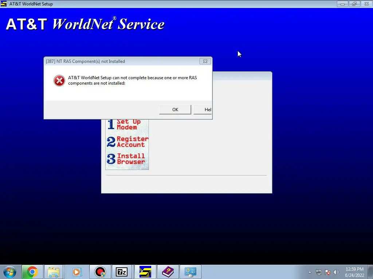Click the red error icon in dialog
The height and width of the screenshot is (279, 373).
59,81
